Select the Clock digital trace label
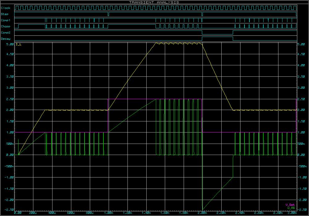The image size is (309, 216). pos(5,8)
